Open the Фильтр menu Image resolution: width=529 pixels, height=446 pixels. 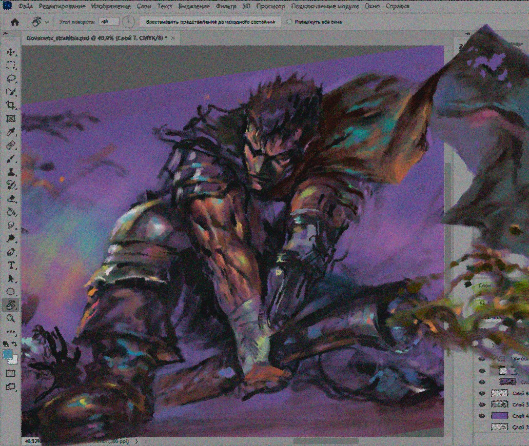click(225, 7)
